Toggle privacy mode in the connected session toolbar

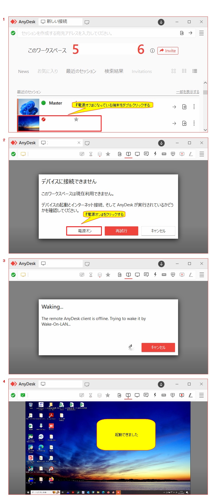coord(82,395)
